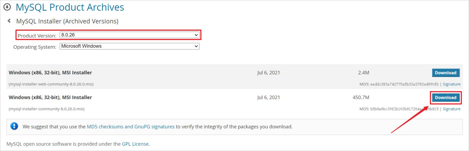Download the 450.7M community MSI installer
469x151 pixels.
[446, 97]
